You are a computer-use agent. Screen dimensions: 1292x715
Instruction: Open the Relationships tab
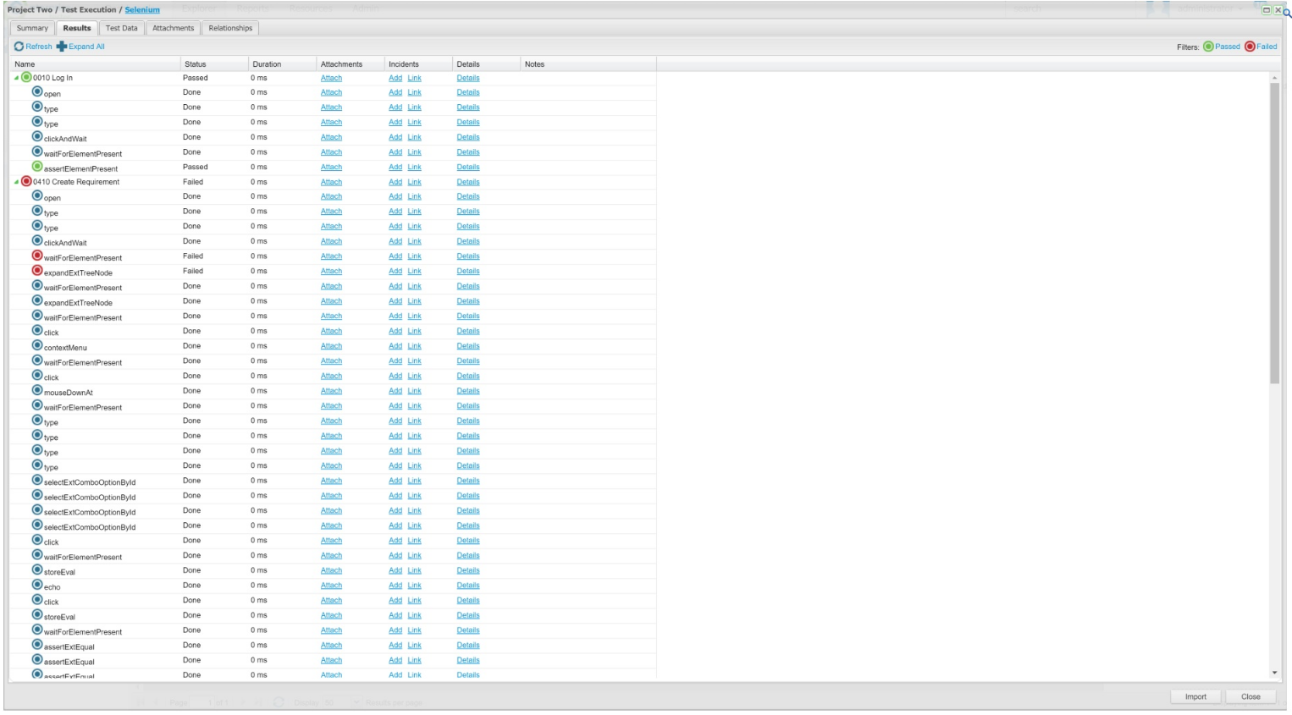(230, 28)
